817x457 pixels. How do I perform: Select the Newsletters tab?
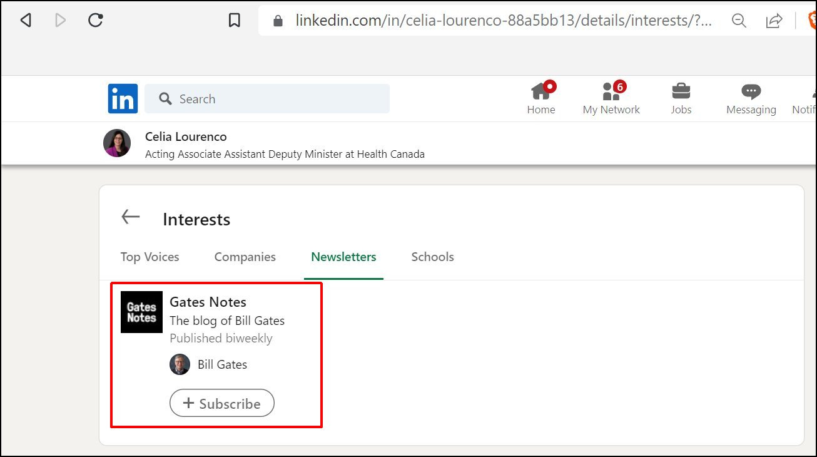(343, 257)
